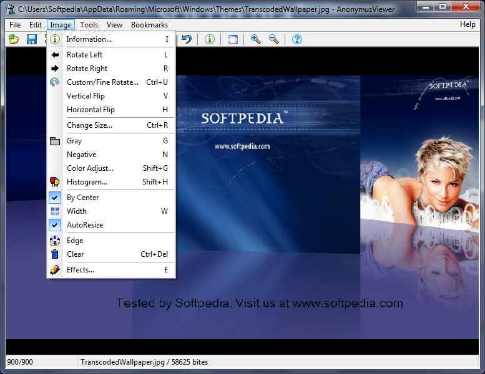Close the opened Image menu

pyautogui.click(x=61, y=25)
